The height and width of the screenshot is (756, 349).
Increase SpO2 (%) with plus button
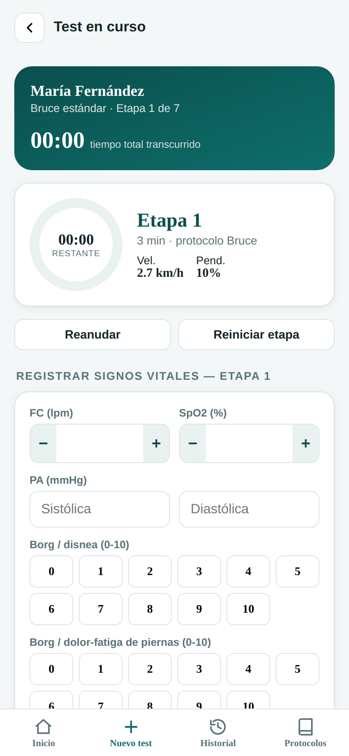pyautogui.click(x=306, y=443)
